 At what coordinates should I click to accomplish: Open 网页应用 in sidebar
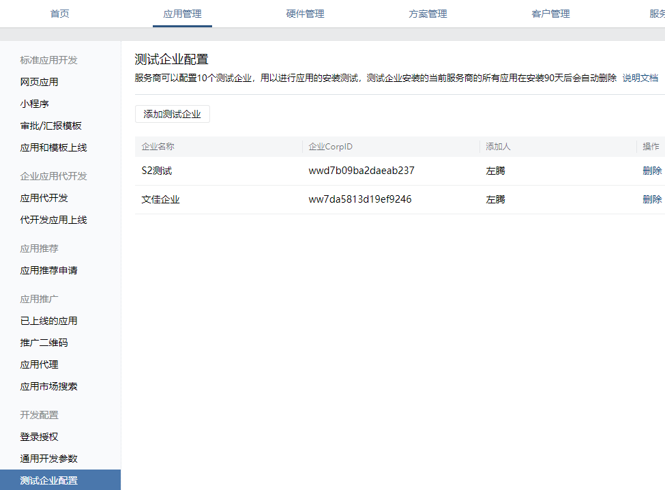(x=40, y=82)
